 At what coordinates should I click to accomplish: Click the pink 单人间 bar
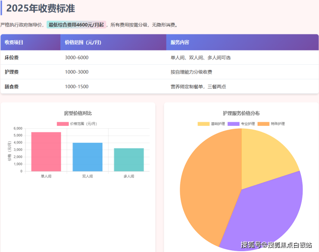(x=46, y=152)
